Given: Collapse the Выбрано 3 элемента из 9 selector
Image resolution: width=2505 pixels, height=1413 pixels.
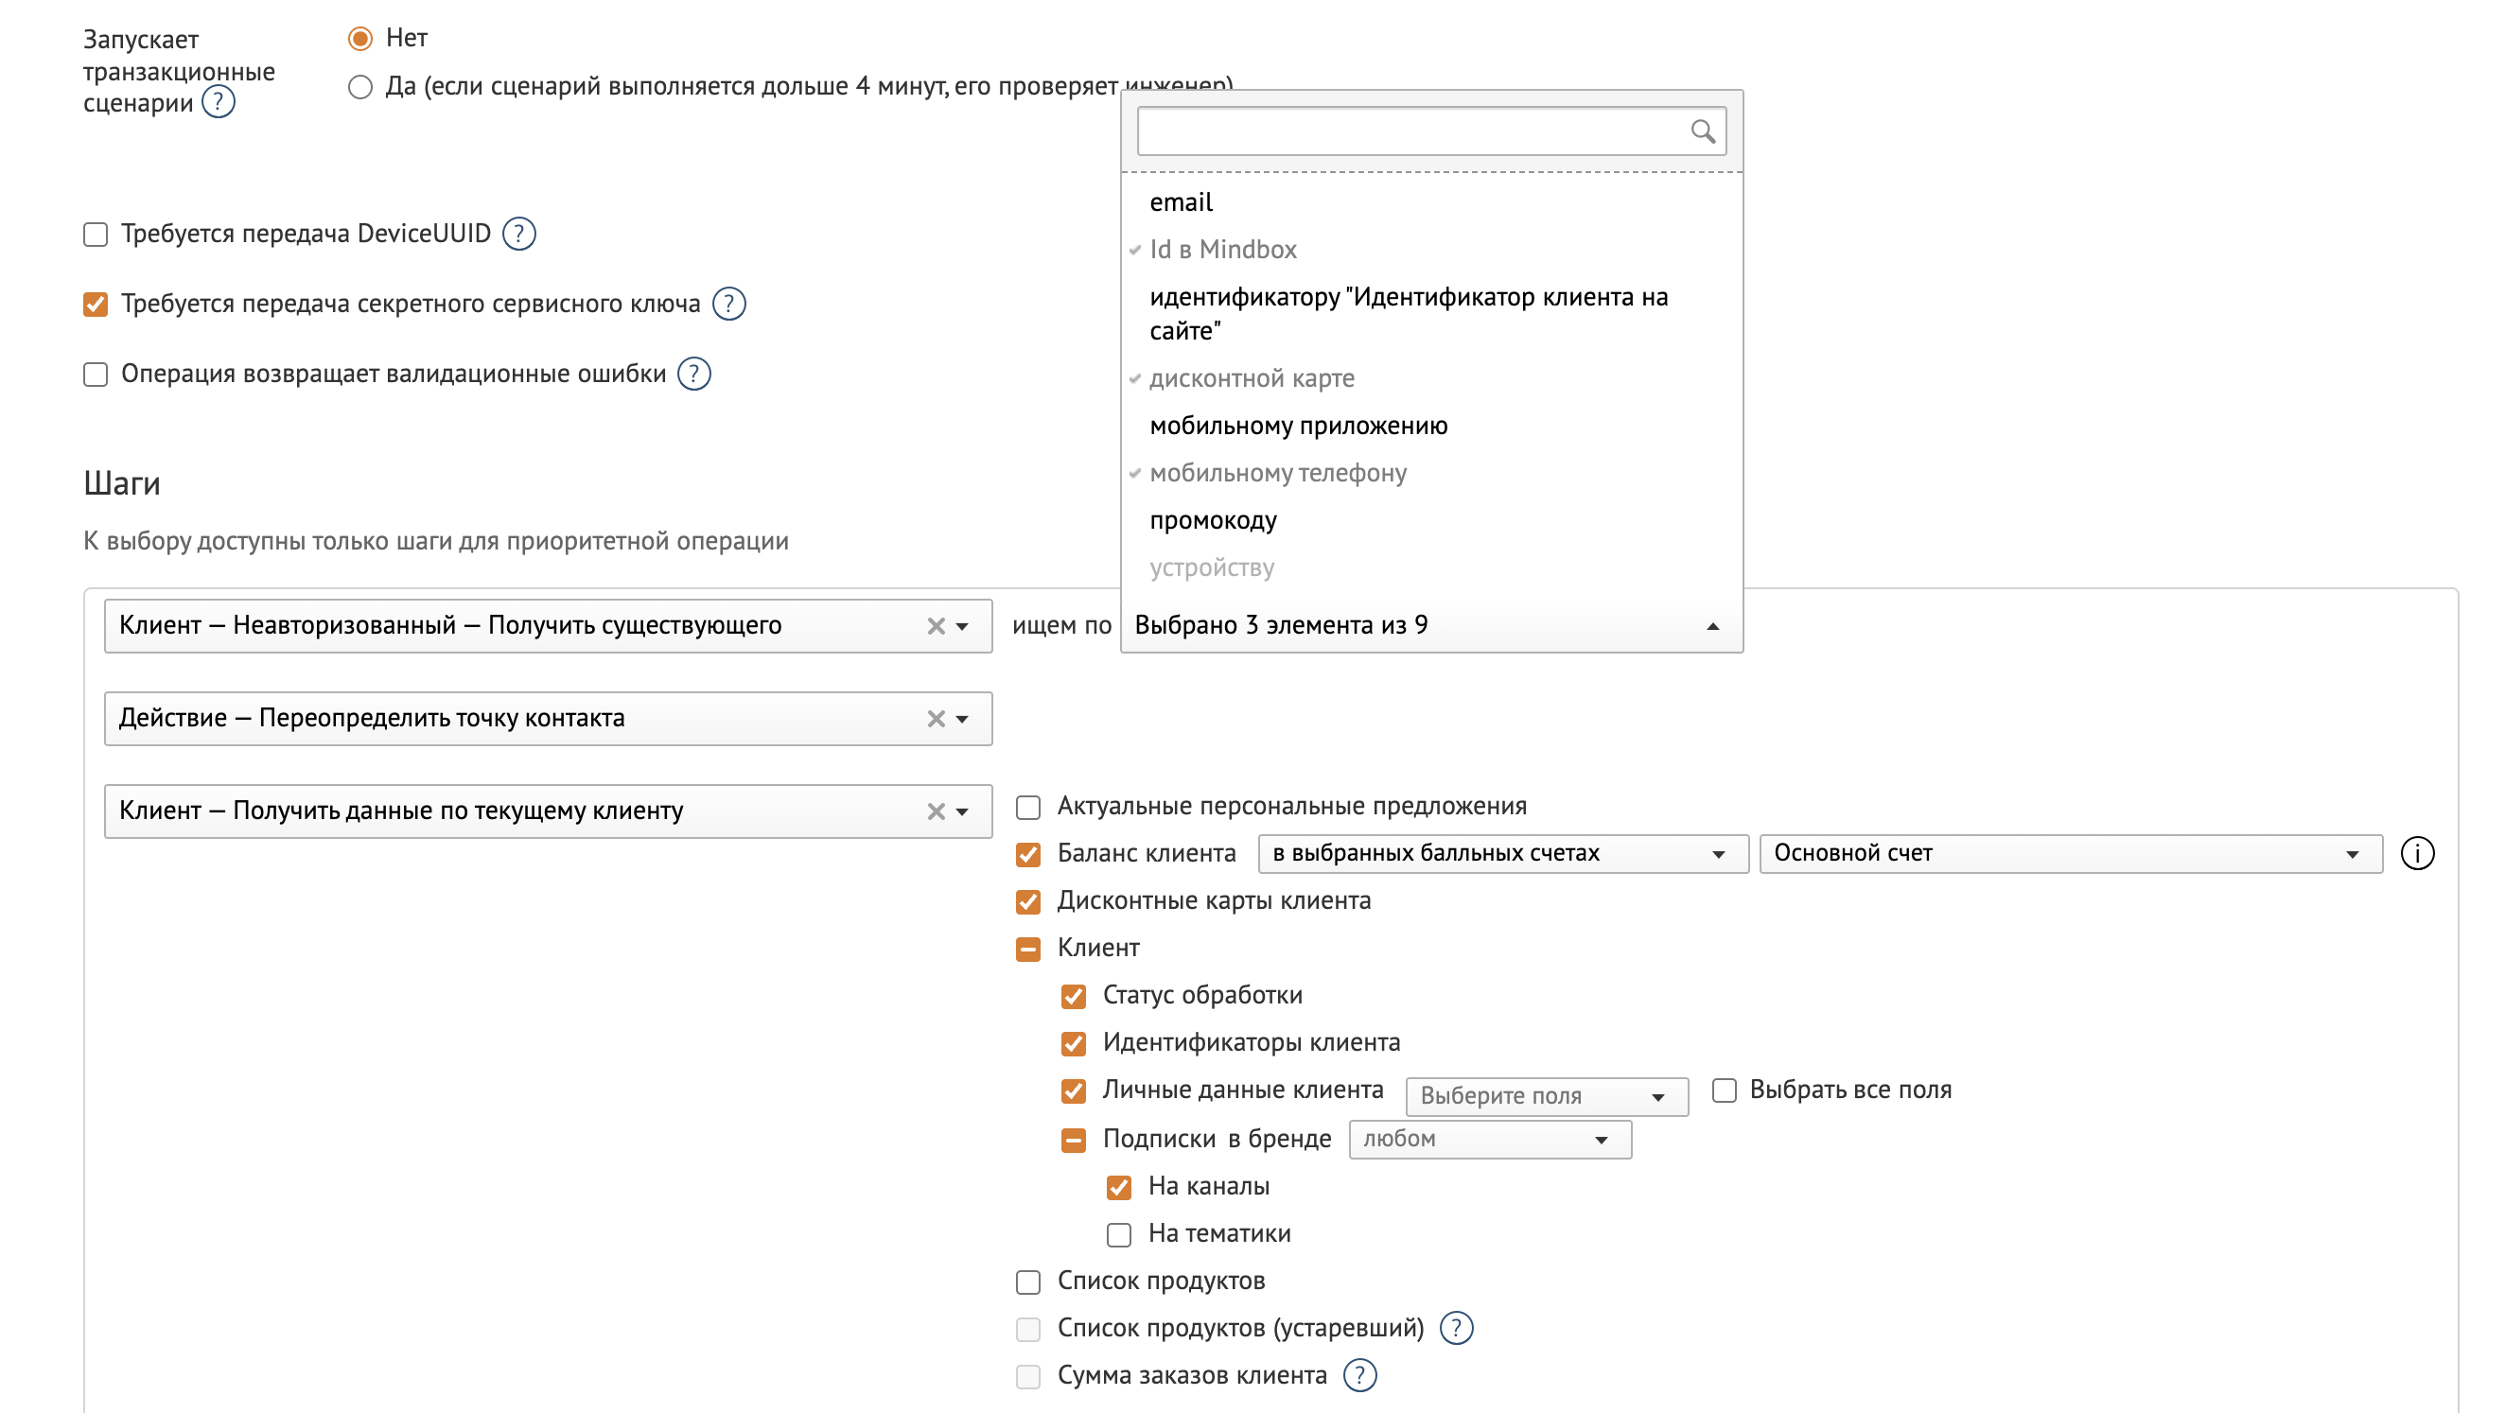Looking at the screenshot, I should 1431,625.
